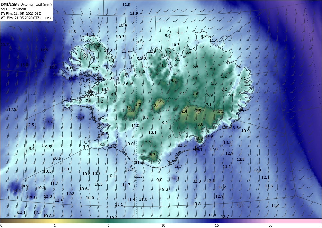Click the 13.6 value on southeast coast
322x228 pixels.
[x=209, y=137]
